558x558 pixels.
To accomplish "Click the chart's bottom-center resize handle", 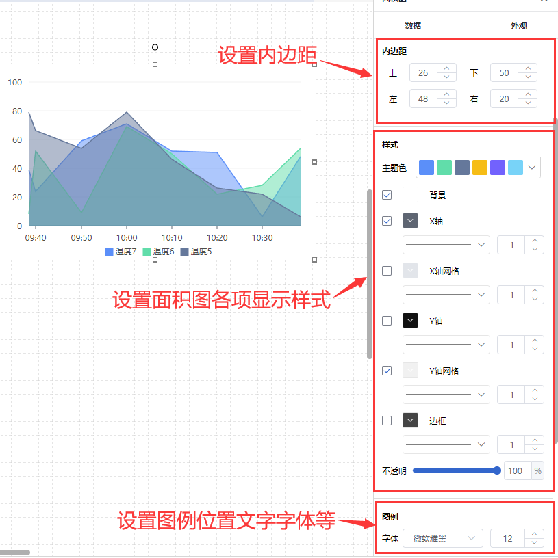I will tap(155, 260).
